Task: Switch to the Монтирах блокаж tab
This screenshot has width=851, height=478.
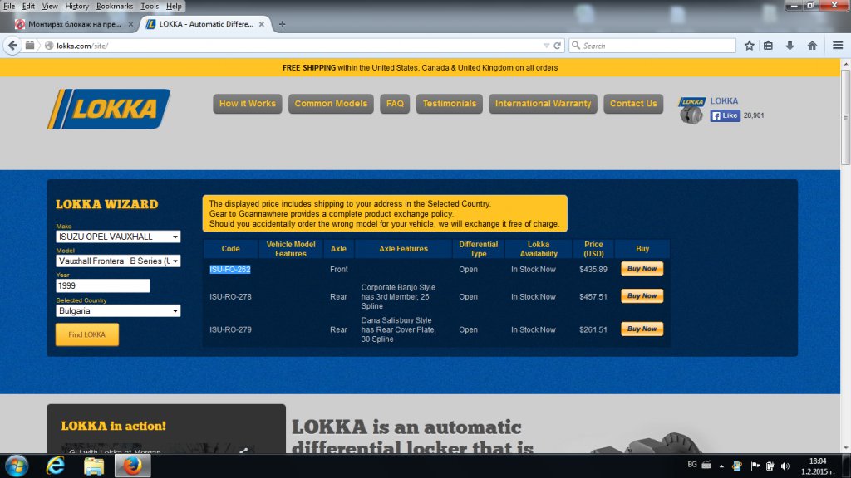Action: (x=74, y=24)
